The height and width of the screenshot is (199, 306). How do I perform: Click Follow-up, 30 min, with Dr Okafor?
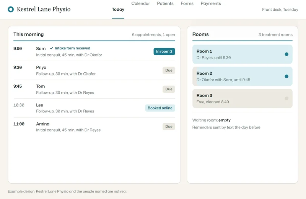pyautogui.click(x=66, y=74)
